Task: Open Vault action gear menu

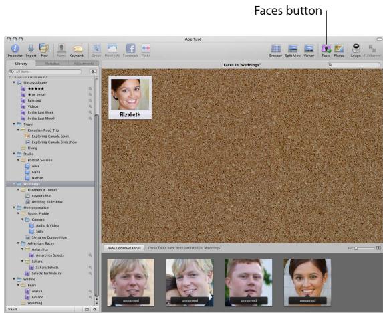Action: (x=95, y=310)
